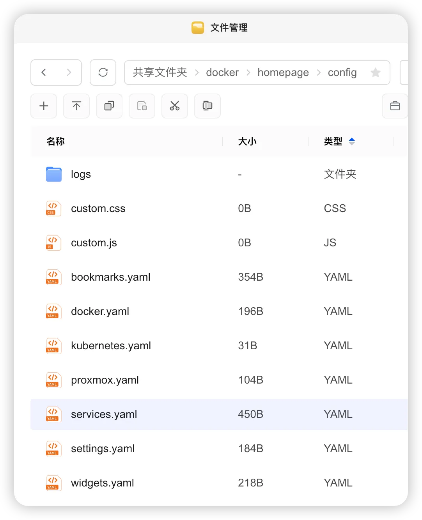
Task: Upload a file with the up-arrow button
Action: coord(76,106)
